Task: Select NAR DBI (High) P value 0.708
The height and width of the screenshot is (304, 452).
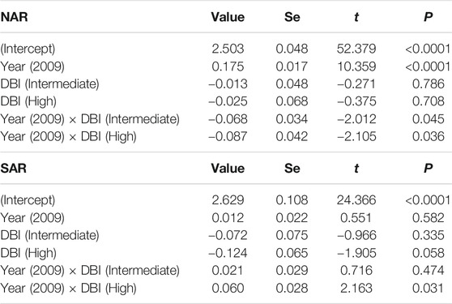Action: point(428,101)
